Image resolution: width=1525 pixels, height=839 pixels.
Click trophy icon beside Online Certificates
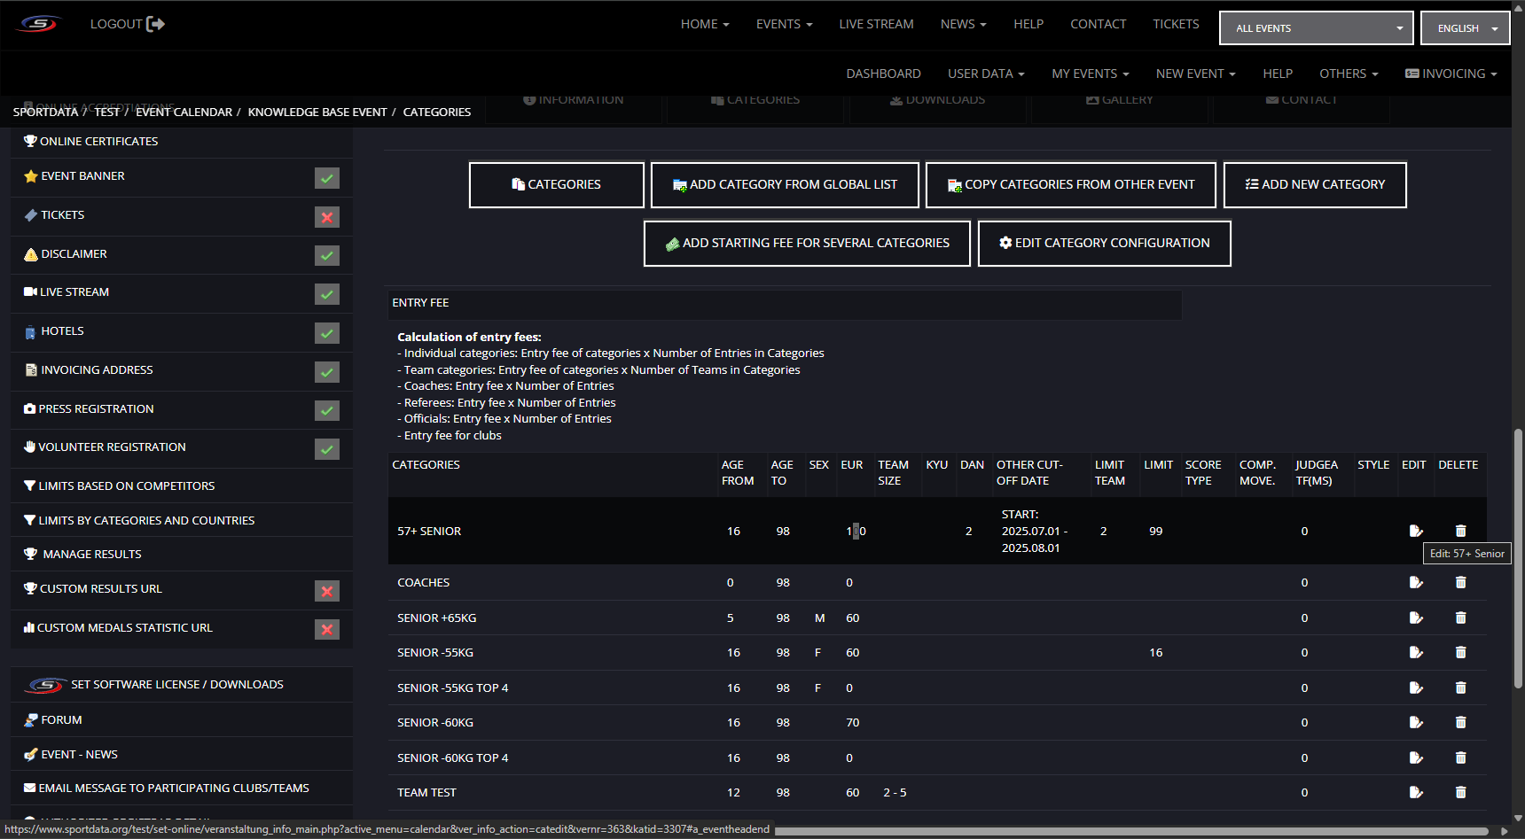(x=30, y=141)
